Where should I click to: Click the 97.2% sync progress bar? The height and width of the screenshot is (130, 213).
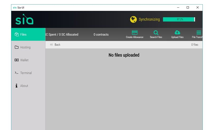click(x=179, y=19)
